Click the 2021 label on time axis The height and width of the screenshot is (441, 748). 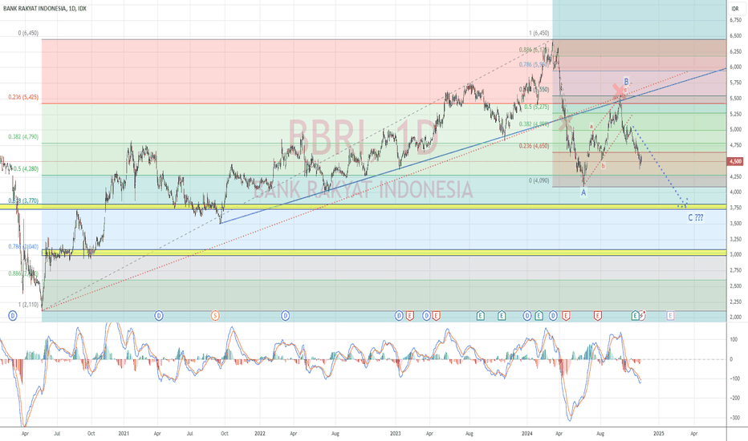pyautogui.click(x=124, y=434)
